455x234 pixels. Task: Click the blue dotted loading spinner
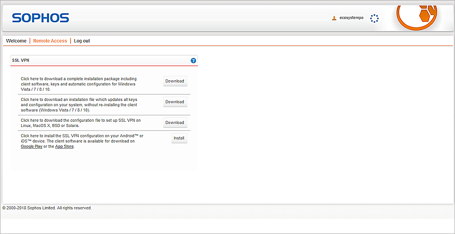point(374,18)
